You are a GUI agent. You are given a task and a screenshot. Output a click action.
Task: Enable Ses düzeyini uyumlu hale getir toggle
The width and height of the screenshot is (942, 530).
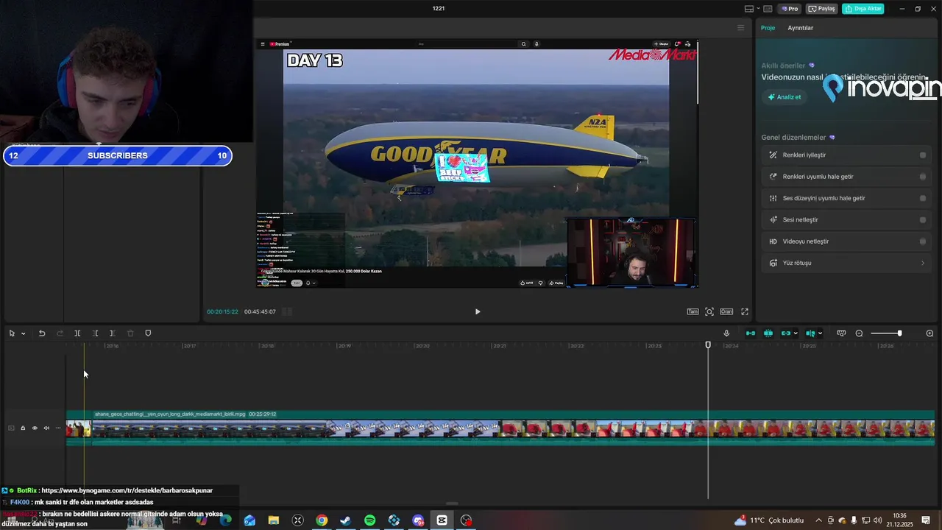click(x=923, y=198)
